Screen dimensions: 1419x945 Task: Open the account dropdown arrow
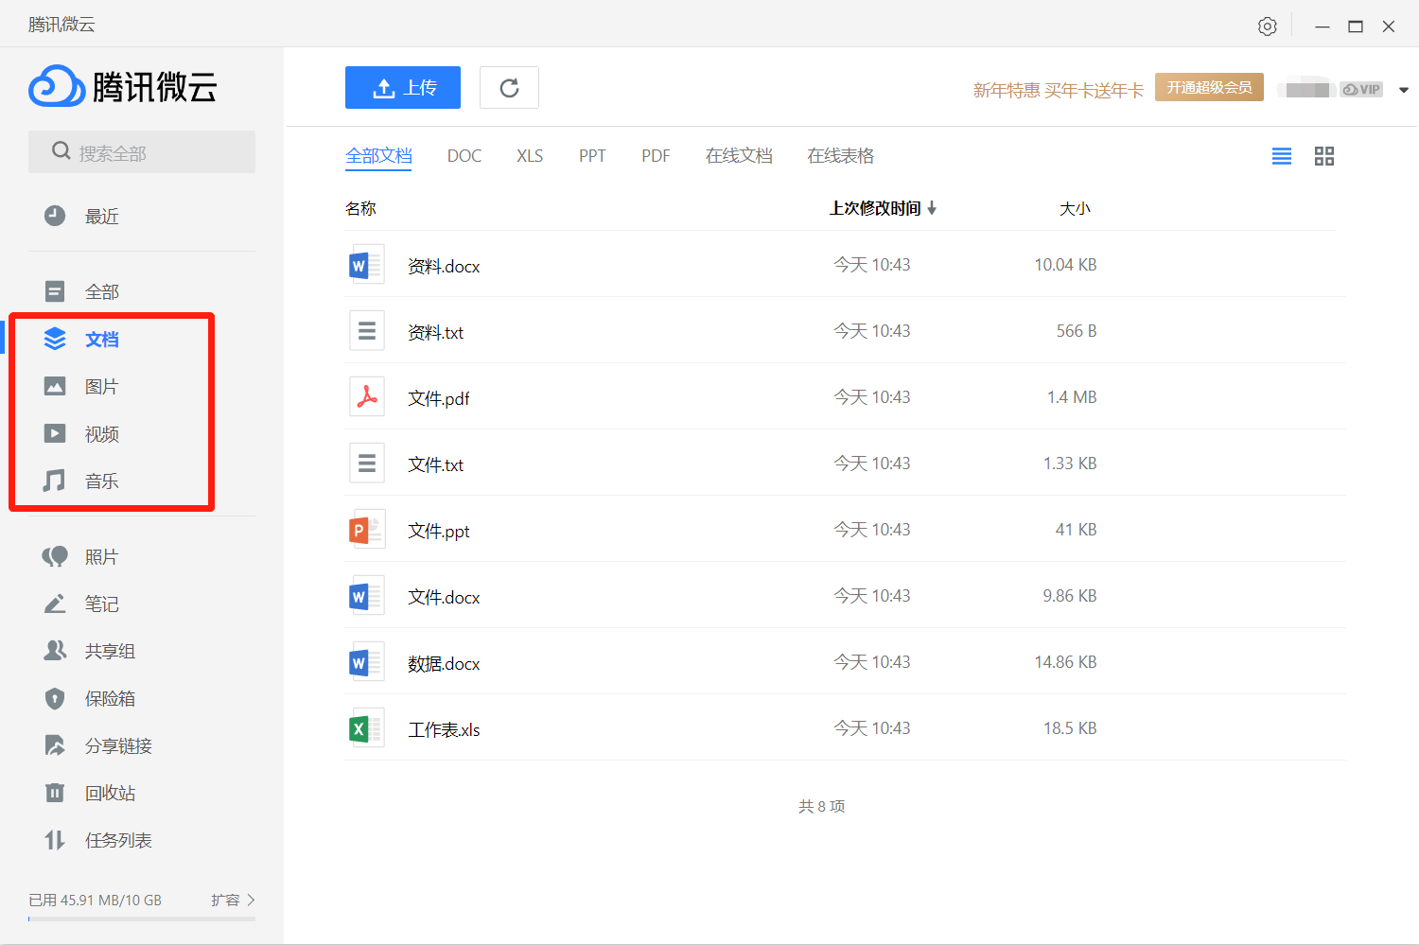coord(1404,90)
